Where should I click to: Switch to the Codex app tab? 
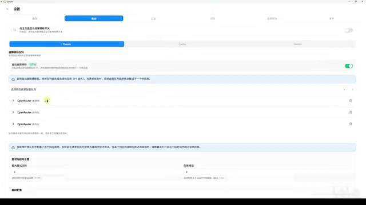[x=182, y=44]
